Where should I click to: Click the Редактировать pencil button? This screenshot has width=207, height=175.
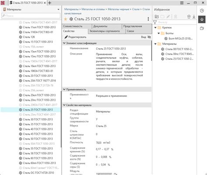(76, 37)
